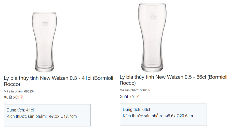The image size is (229, 127).
Task: Click red origin Ý under the 66cl glass
Action: 138,96
